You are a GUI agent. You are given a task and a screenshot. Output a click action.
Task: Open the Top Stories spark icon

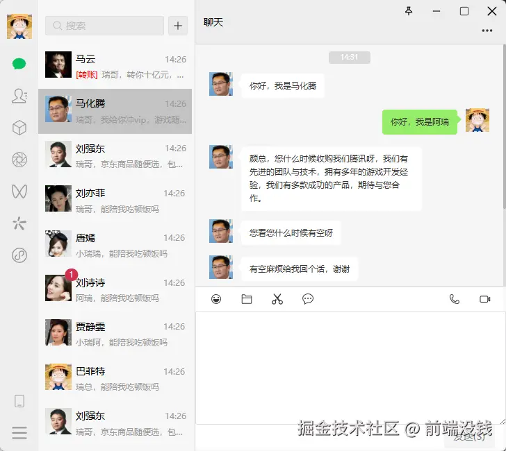tap(19, 223)
